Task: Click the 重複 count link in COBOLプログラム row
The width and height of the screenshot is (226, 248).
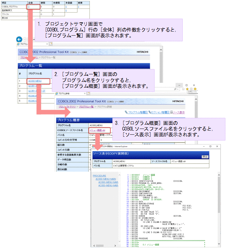Action: (78, 7)
